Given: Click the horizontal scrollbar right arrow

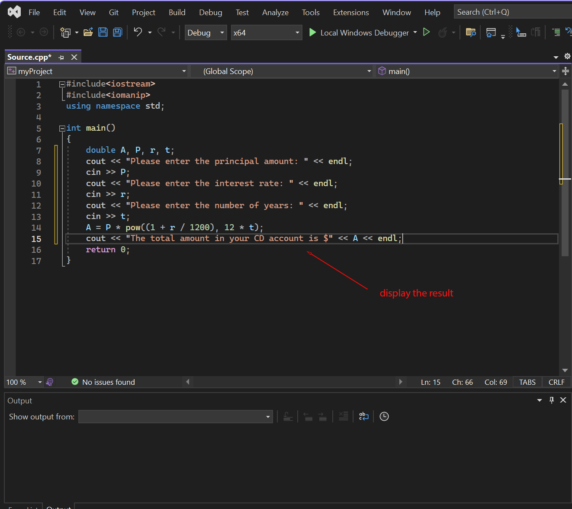Looking at the screenshot, I should [x=401, y=382].
